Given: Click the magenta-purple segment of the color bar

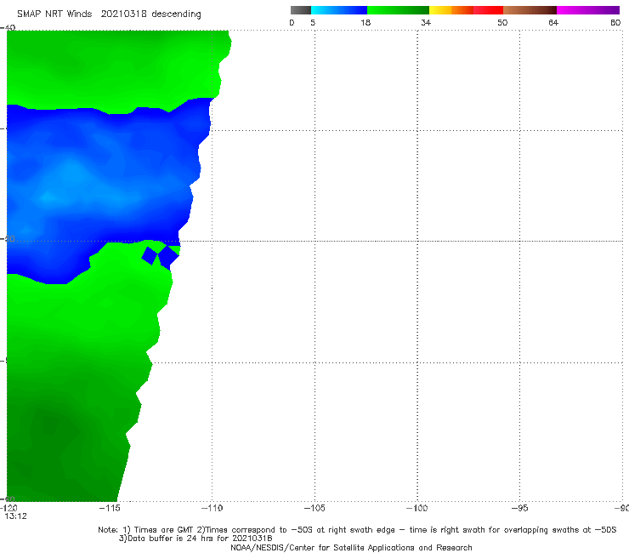Looking at the screenshot, I should click(588, 10).
